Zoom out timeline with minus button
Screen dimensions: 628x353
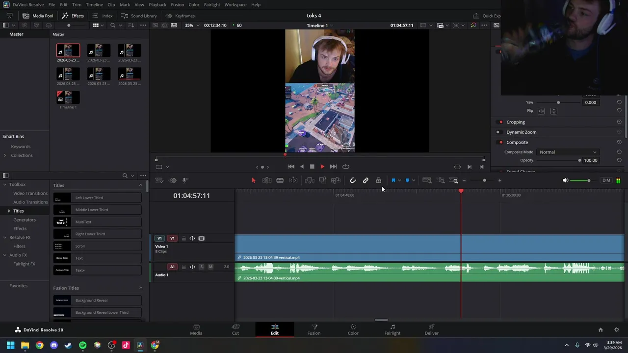pyautogui.click(x=464, y=180)
